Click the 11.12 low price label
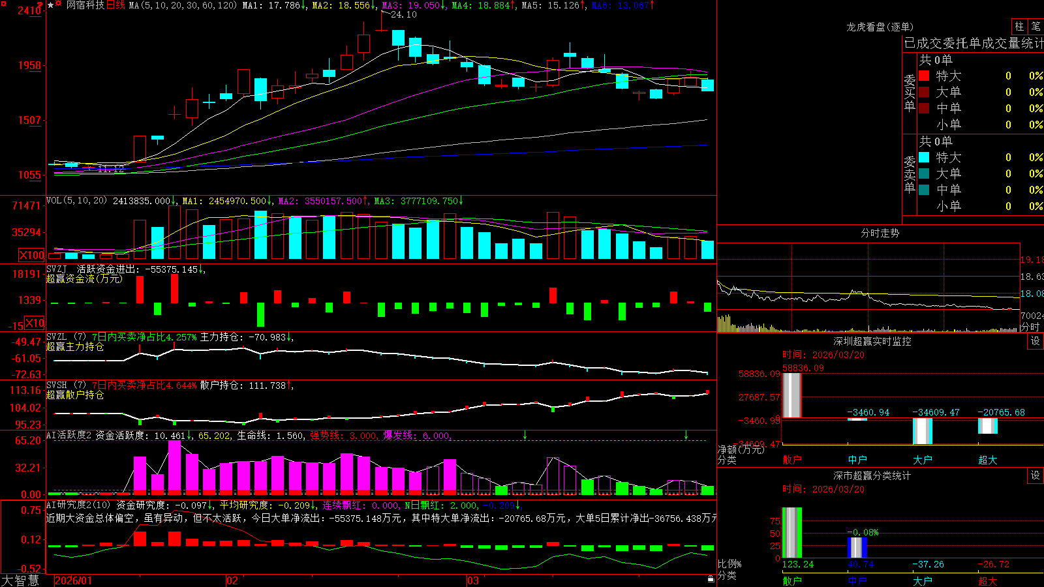1044x587 pixels. 111,169
